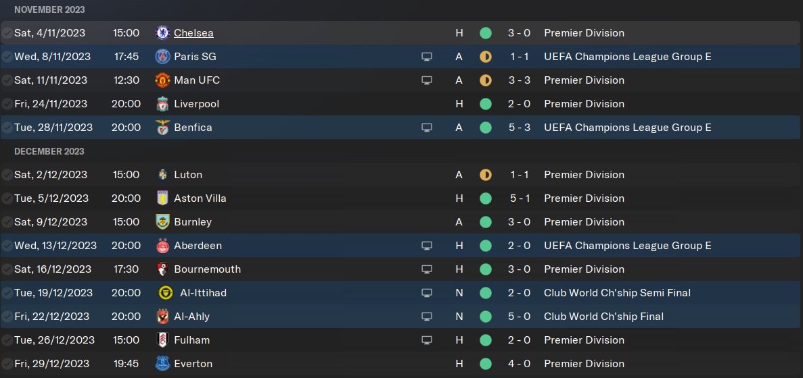Collapse the November 2023 month header
This screenshot has height=378, width=803.
click(x=49, y=10)
